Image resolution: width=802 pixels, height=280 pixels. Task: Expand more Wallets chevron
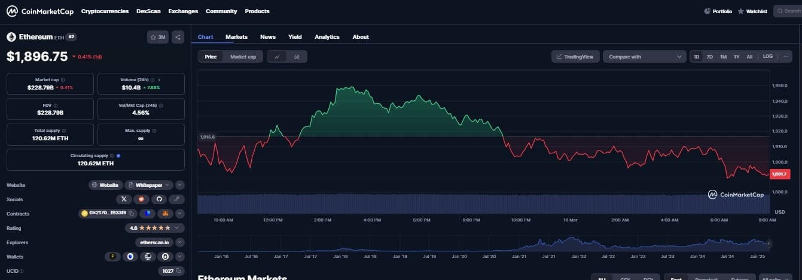180,257
